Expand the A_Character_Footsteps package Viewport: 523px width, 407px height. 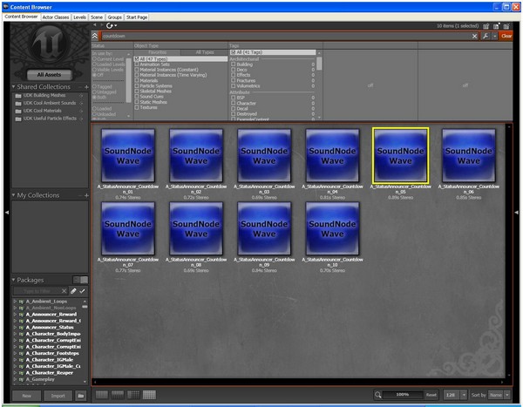coord(15,353)
